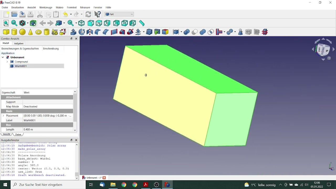Select the Mirror tool
The image size is (336, 189).
pos(90,32)
